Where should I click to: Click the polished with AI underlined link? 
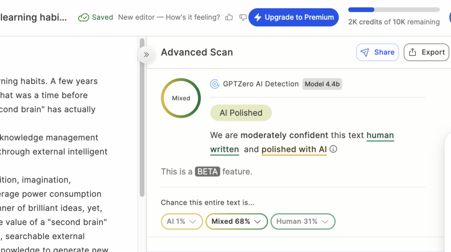[294, 149]
